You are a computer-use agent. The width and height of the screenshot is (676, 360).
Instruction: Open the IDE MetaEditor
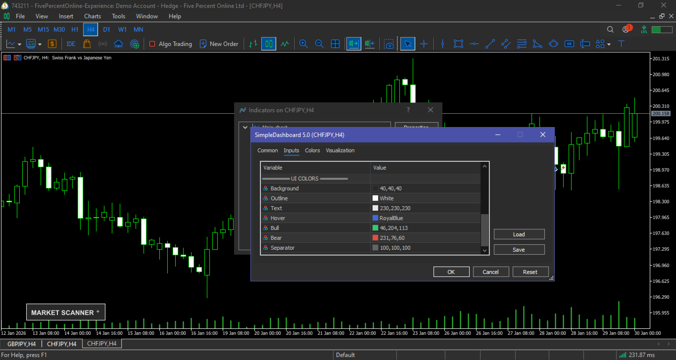[71, 44]
